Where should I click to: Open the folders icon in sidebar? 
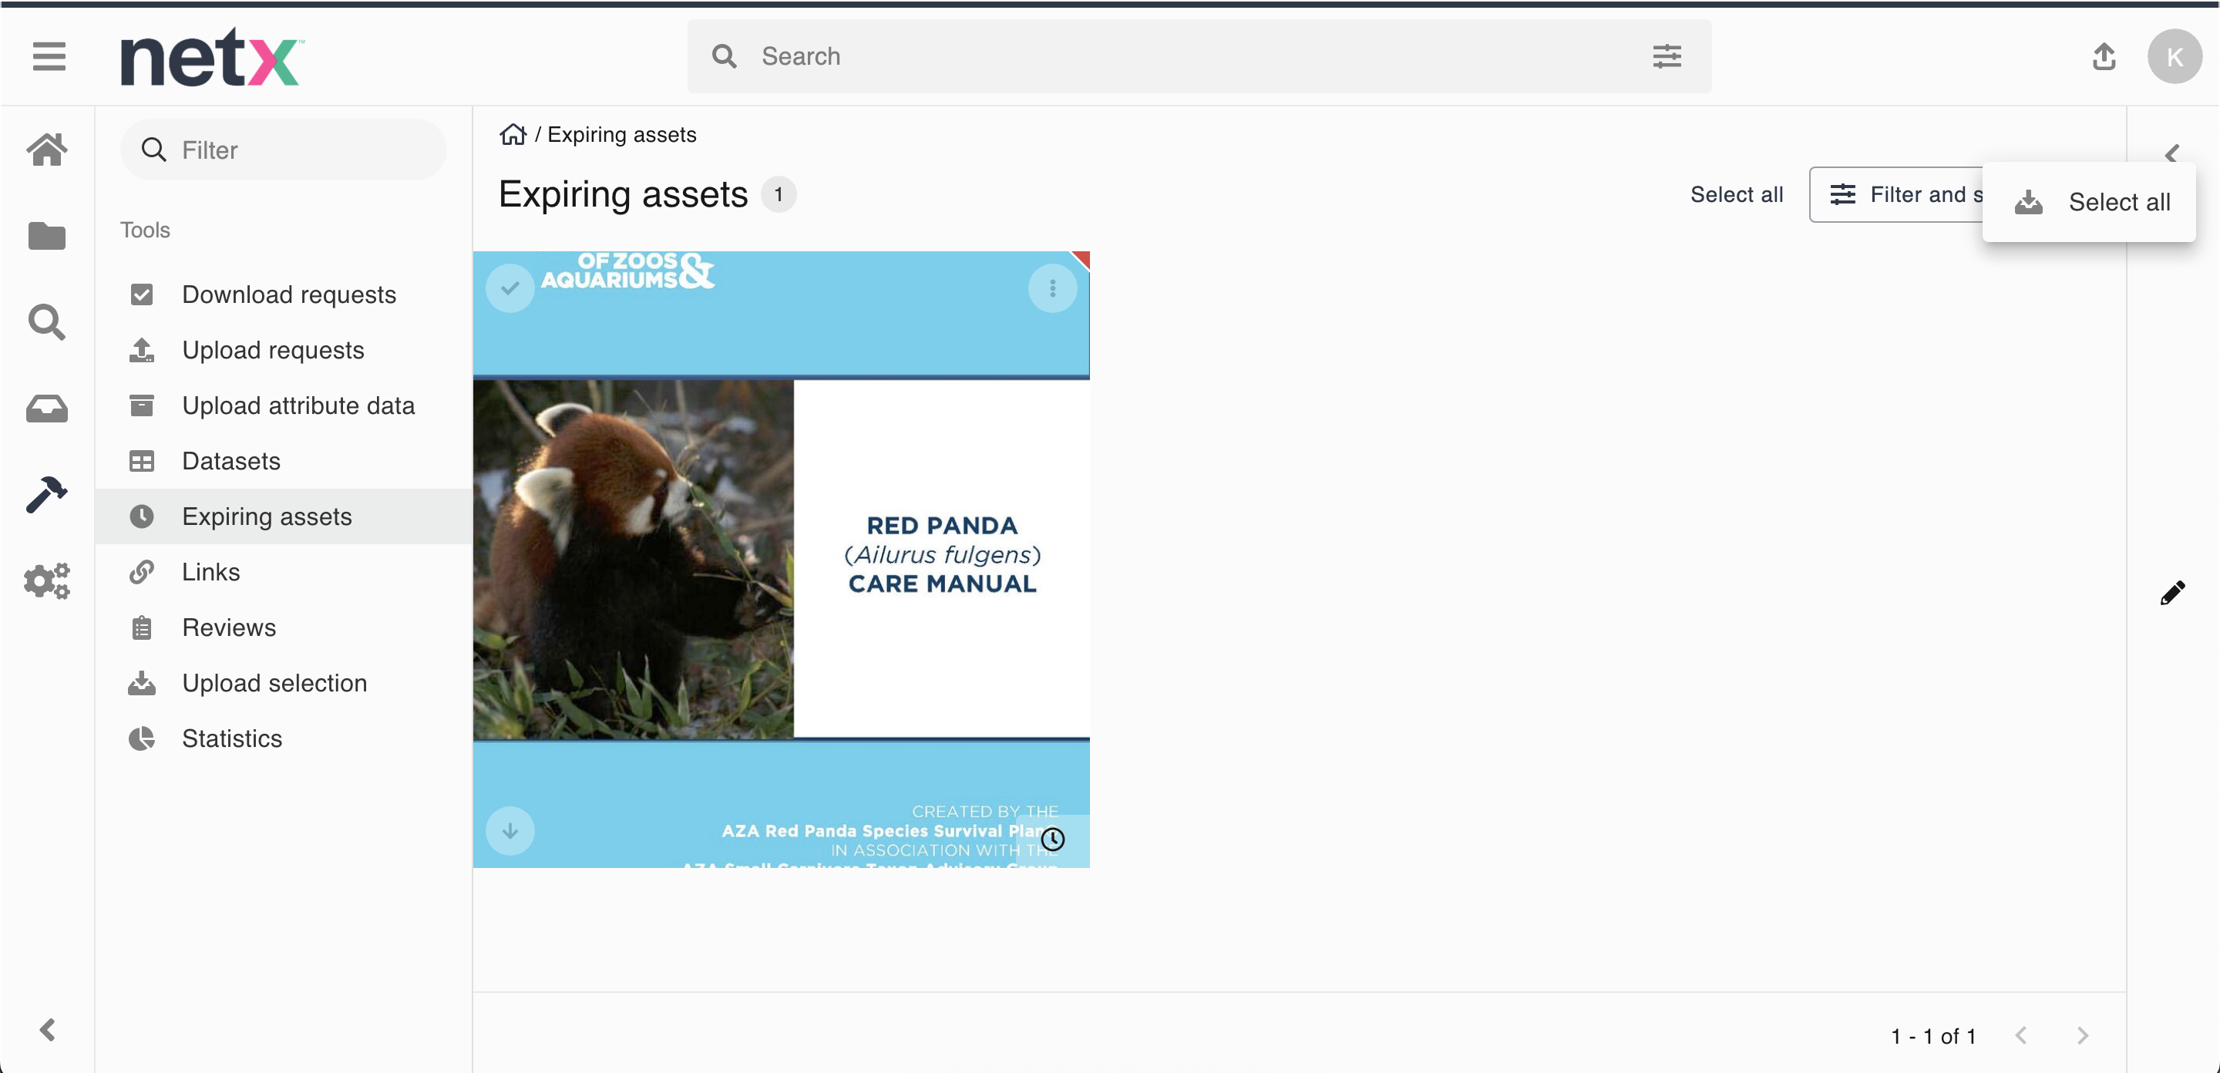(46, 235)
